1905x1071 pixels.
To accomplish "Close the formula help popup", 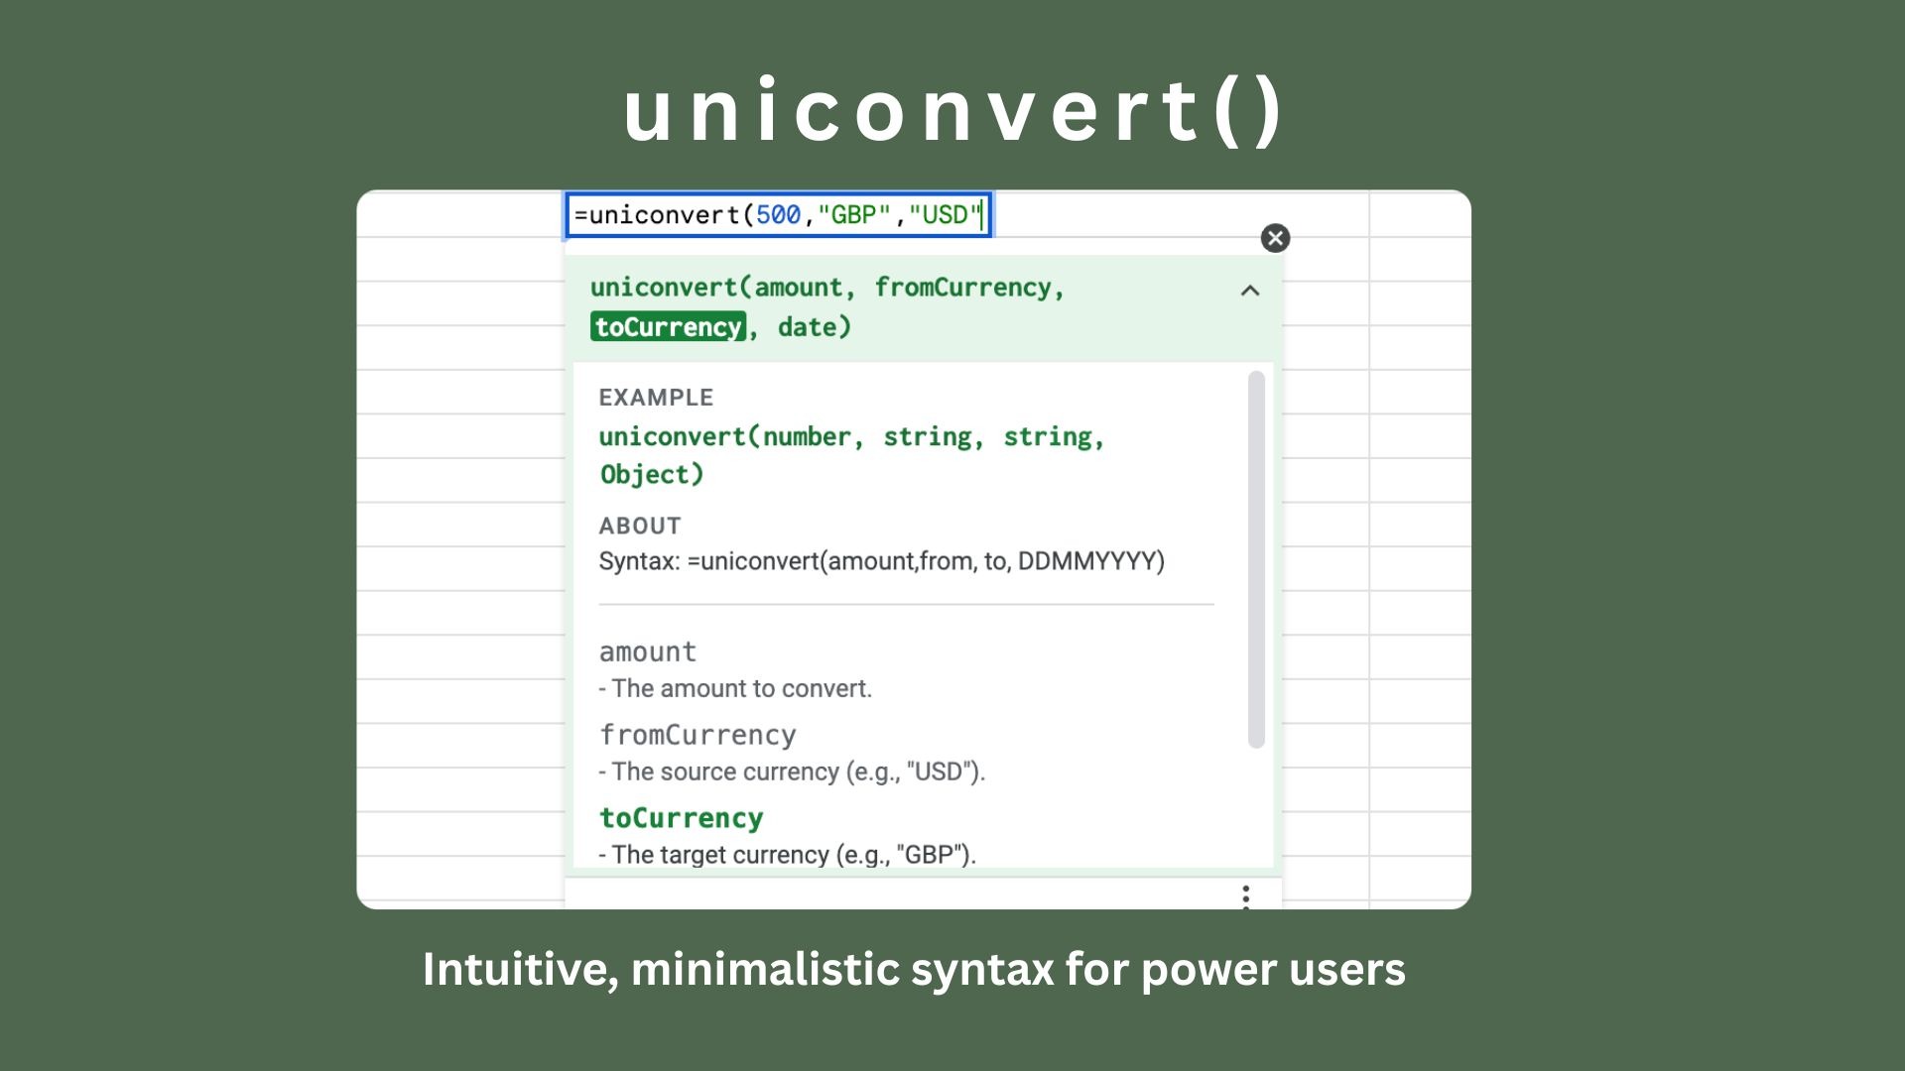I will tap(1275, 238).
